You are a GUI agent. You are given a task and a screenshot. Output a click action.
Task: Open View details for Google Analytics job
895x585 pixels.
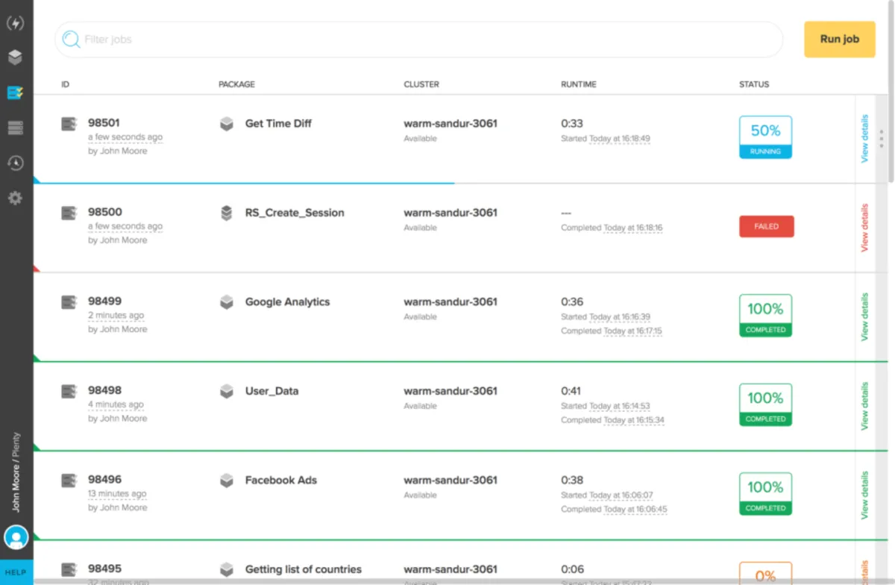(x=865, y=316)
